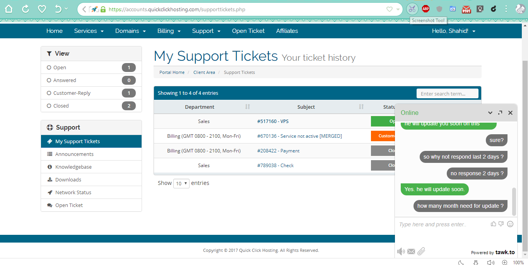This screenshot has width=528, height=265.
Task: Mute chat sound with speaker icon
Action: tap(401, 251)
